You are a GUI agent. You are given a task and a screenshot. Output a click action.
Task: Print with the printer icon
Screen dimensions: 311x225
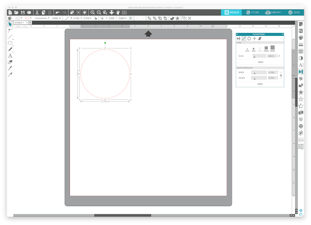[x=29, y=13]
